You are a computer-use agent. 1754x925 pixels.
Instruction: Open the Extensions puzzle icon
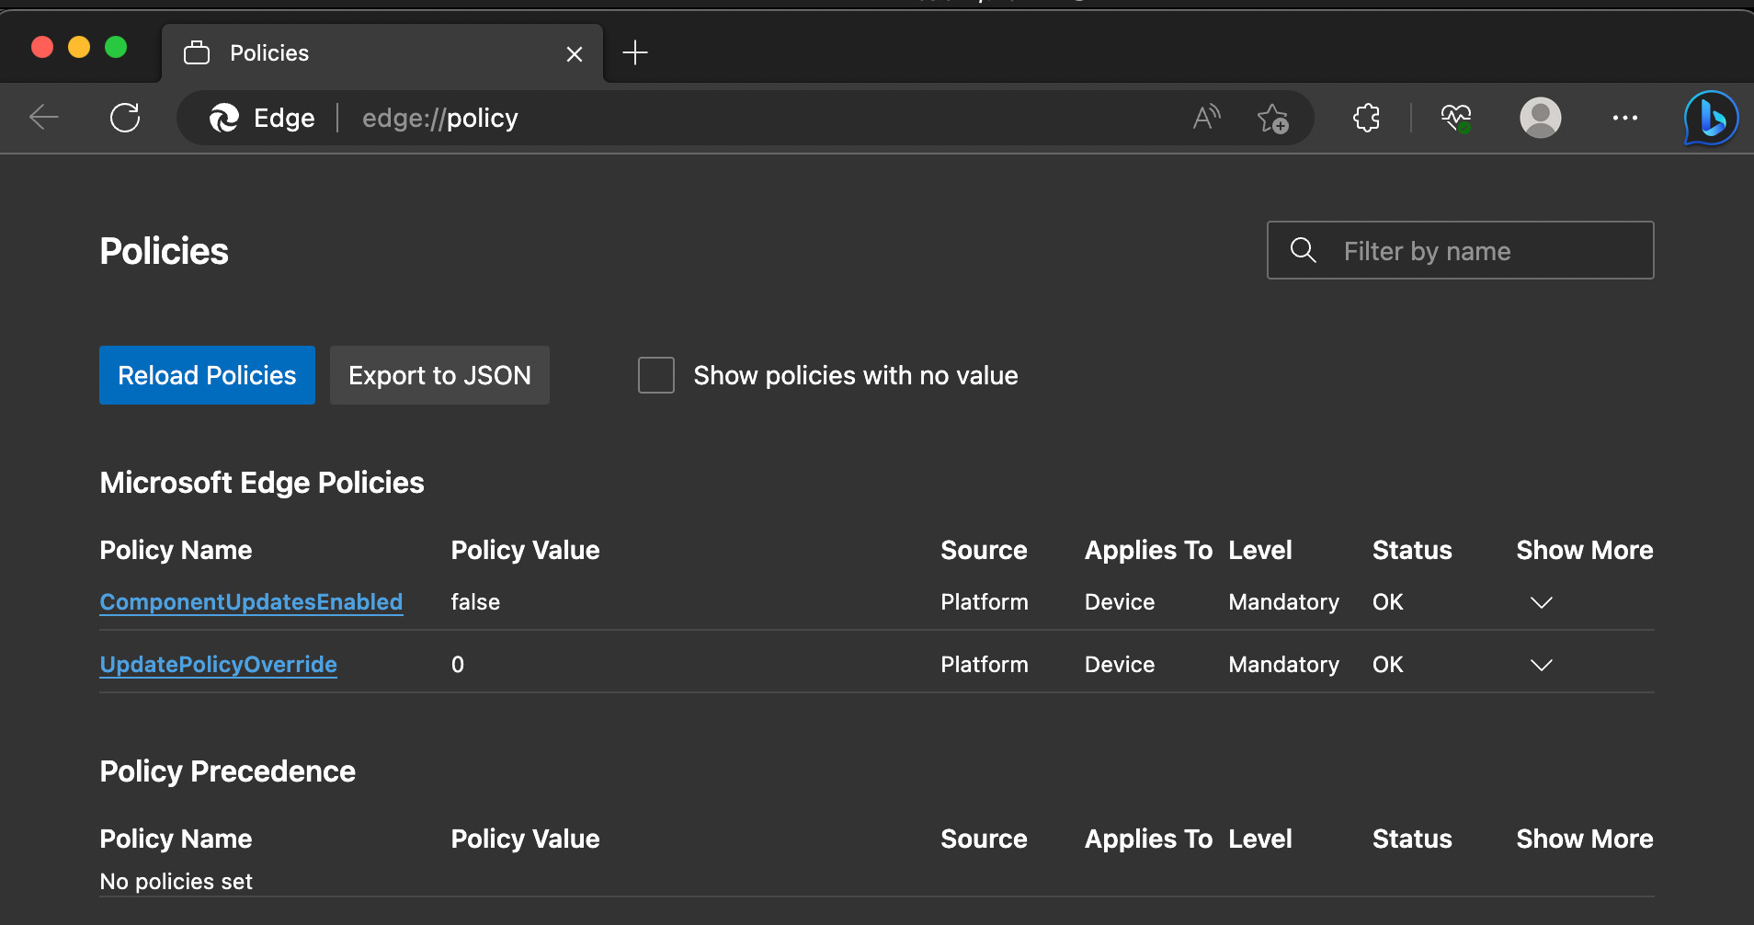pos(1366,118)
